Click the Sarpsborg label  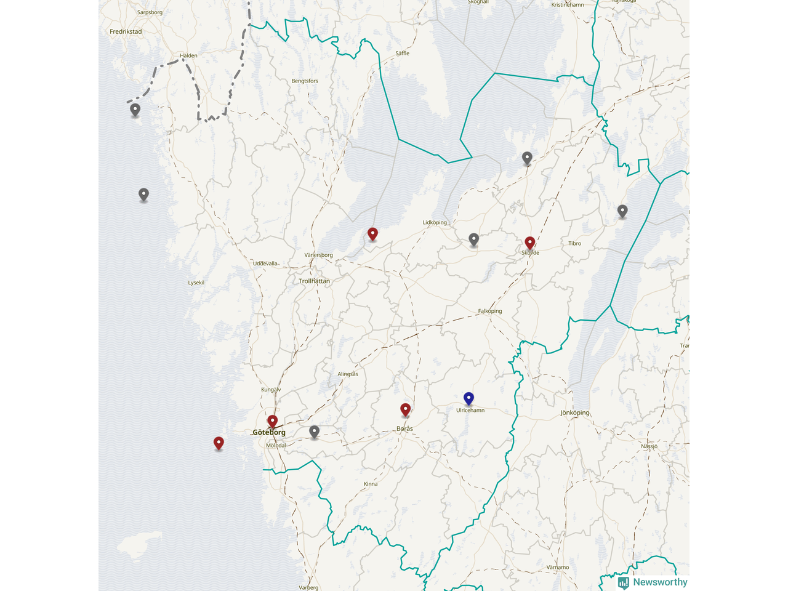click(x=150, y=12)
